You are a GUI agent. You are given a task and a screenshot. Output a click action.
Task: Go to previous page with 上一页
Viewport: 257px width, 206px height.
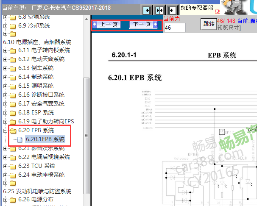click(x=107, y=25)
